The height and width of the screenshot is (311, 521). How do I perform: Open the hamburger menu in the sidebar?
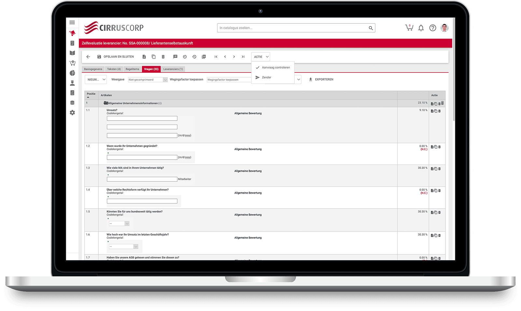click(x=72, y=22)
